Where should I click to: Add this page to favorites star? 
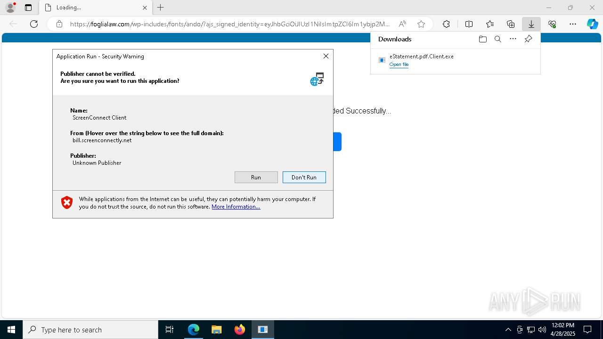tap(421, 24)
